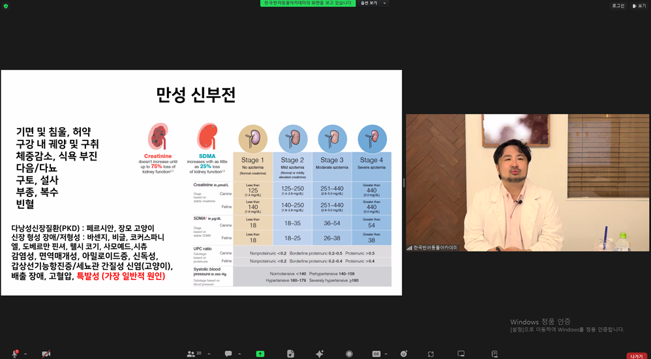Click the record circle icon
The image size is (651, 359).
coord(349,354)
